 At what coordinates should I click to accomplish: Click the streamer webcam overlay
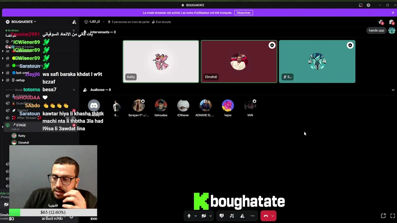coord(53,177)
